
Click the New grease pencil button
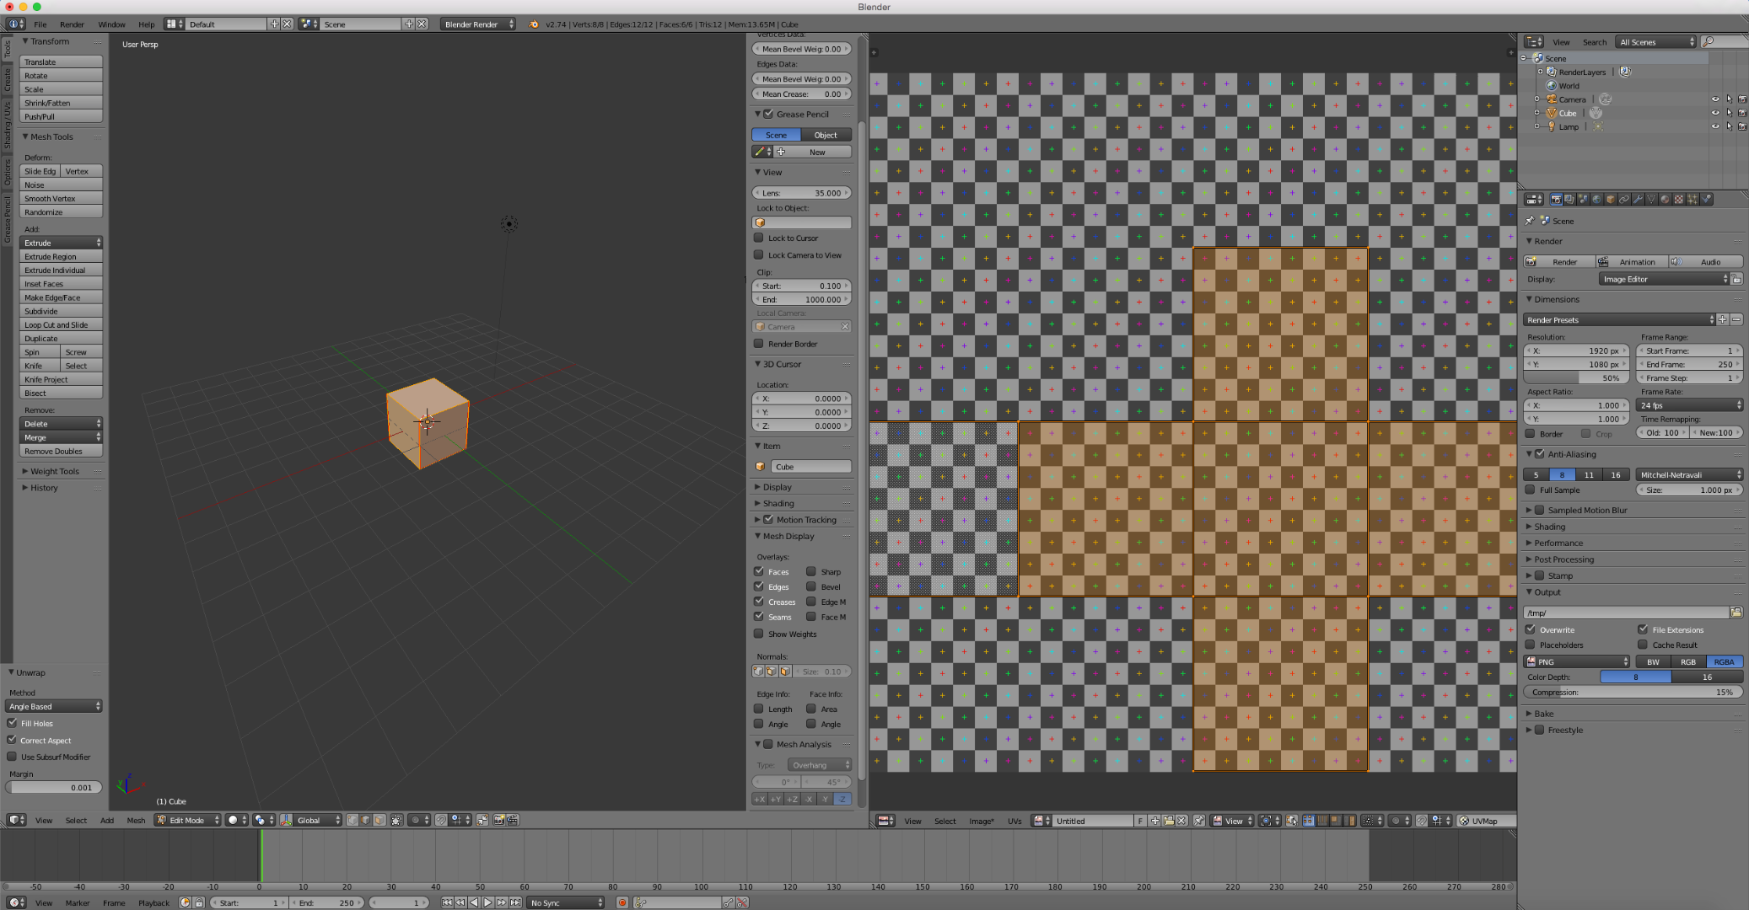point(815,152)
